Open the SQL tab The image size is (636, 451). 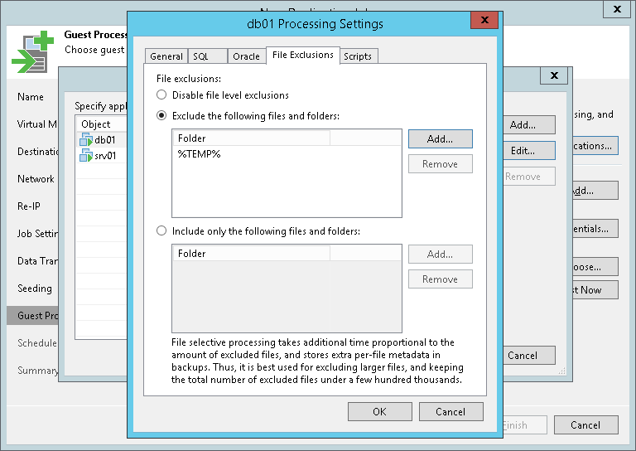pyautogui.click(x=200, y=56)
